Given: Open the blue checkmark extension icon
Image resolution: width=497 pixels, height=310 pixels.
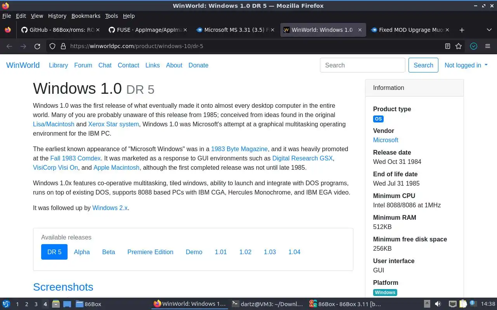Looking at the screenshot, I should [x=474, y=46].
